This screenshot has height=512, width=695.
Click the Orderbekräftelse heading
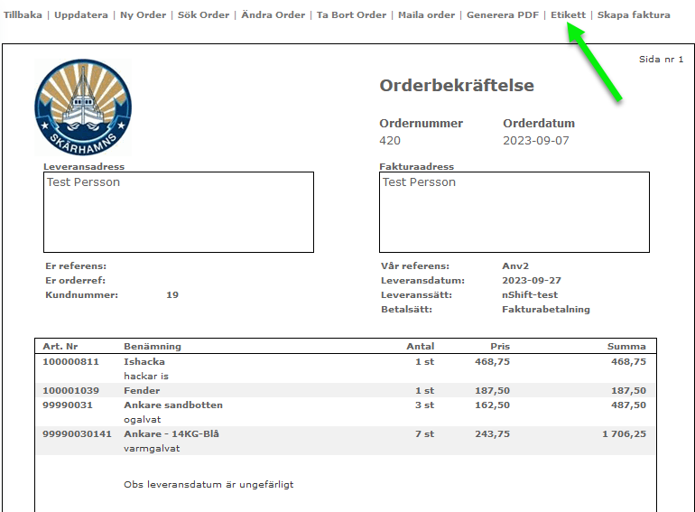[457, 86]
